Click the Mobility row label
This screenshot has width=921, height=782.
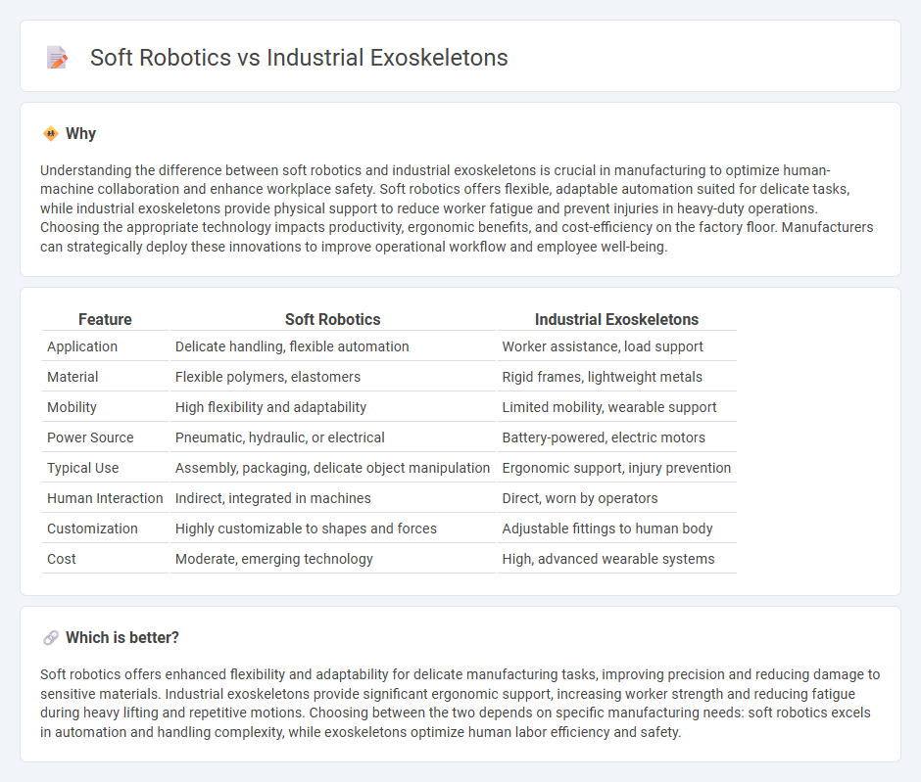[72, 407]
